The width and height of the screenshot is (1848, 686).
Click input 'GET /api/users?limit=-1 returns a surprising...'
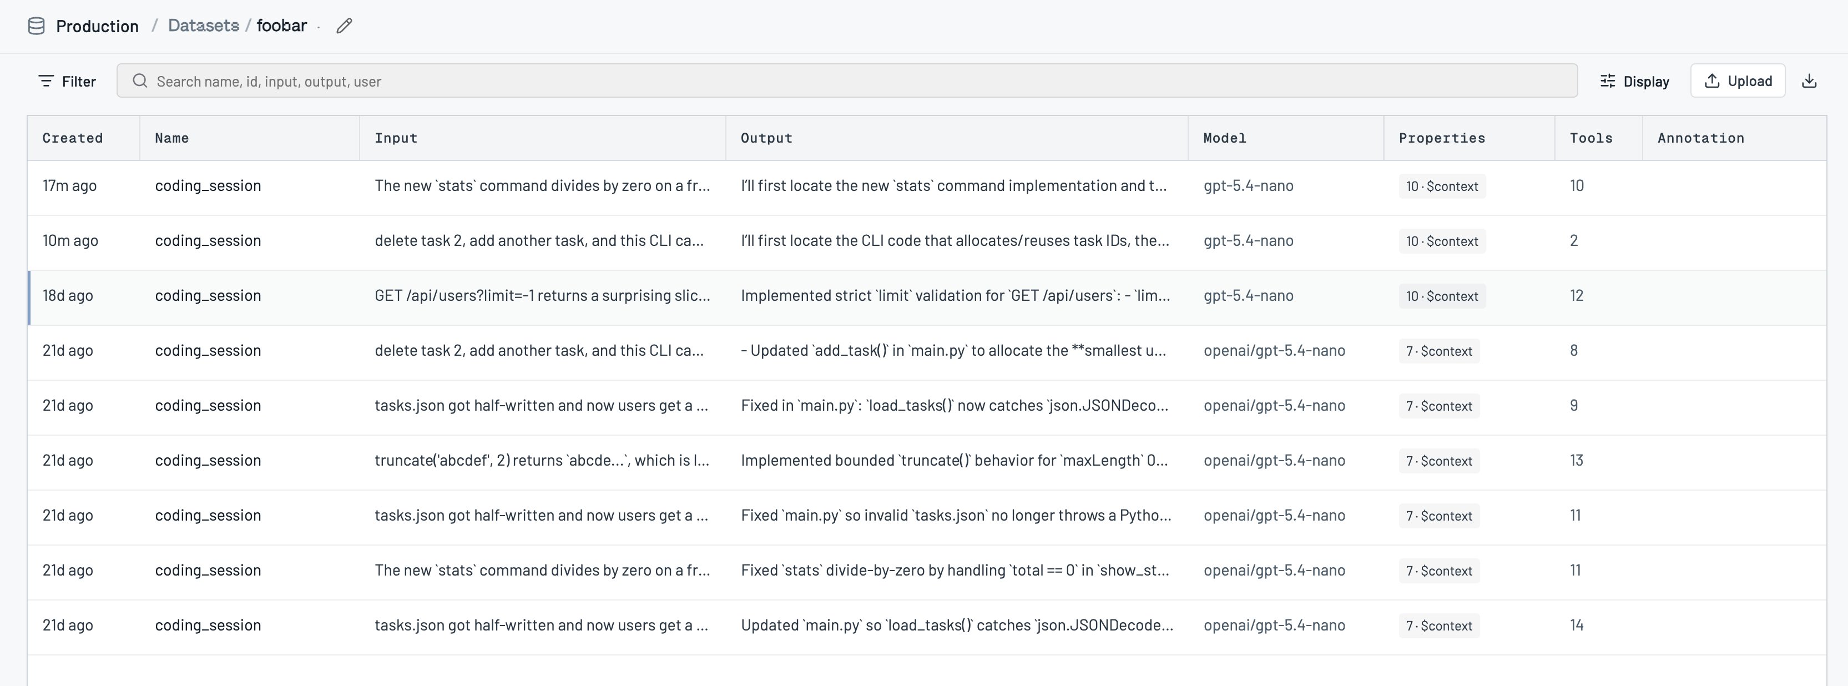(x=542, y=296)
